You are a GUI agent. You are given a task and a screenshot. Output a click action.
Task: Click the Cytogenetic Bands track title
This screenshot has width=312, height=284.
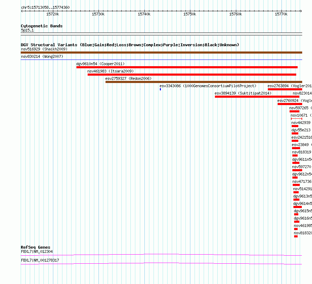pyautogui.click(x=42, y=26)
